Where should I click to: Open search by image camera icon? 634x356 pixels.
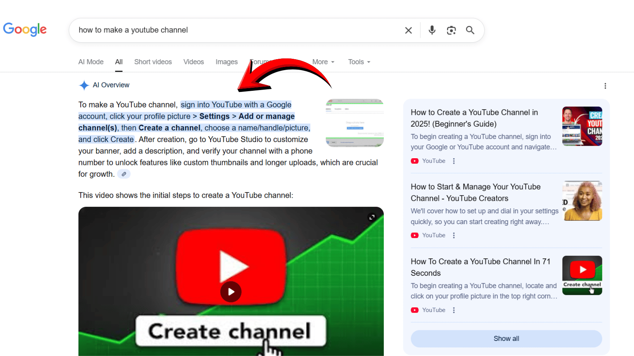tap(451, 30)
